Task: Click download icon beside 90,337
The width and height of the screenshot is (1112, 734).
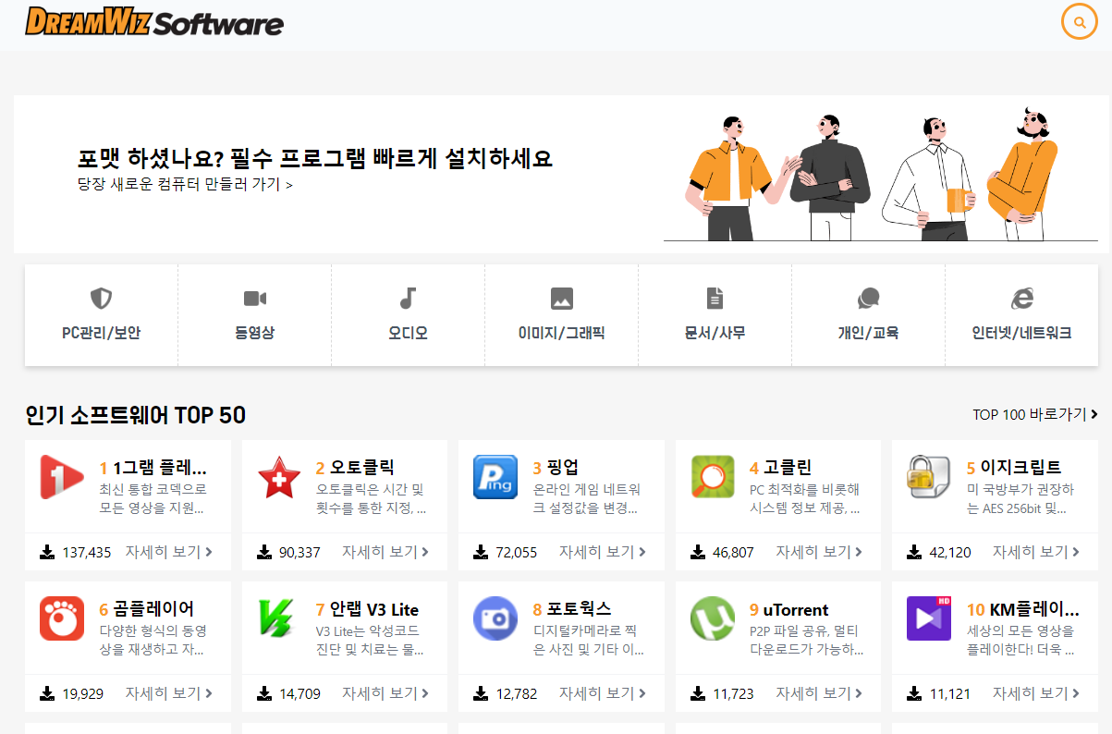Action: [264, 552]
